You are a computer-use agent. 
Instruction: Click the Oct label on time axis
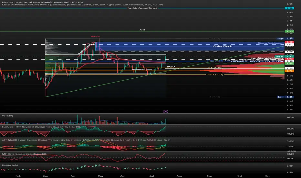[240, 176]
